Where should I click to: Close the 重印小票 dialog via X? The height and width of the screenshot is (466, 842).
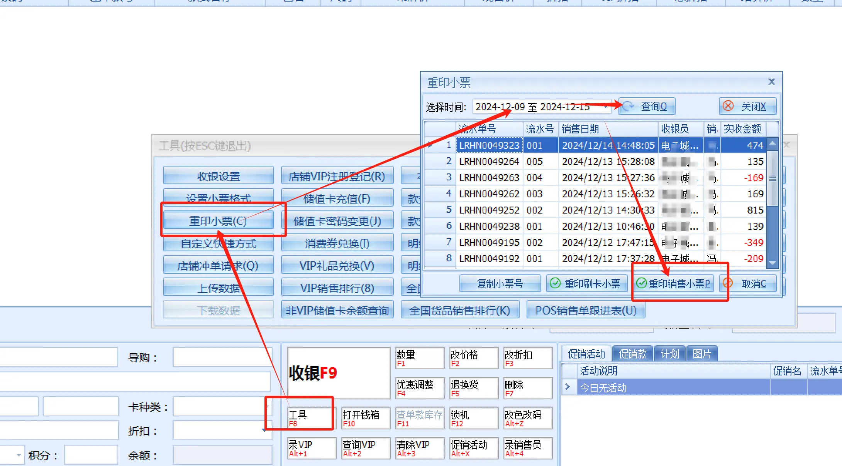[x=771, y=82]
